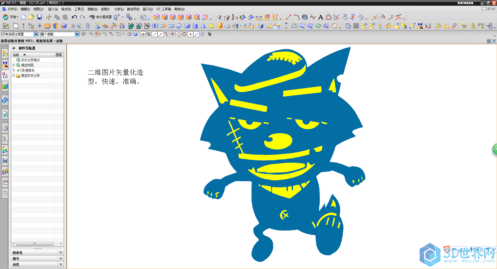Open the 分析(L) menu
The width and height of the screenshot is (497, 269).
point(119,9)
